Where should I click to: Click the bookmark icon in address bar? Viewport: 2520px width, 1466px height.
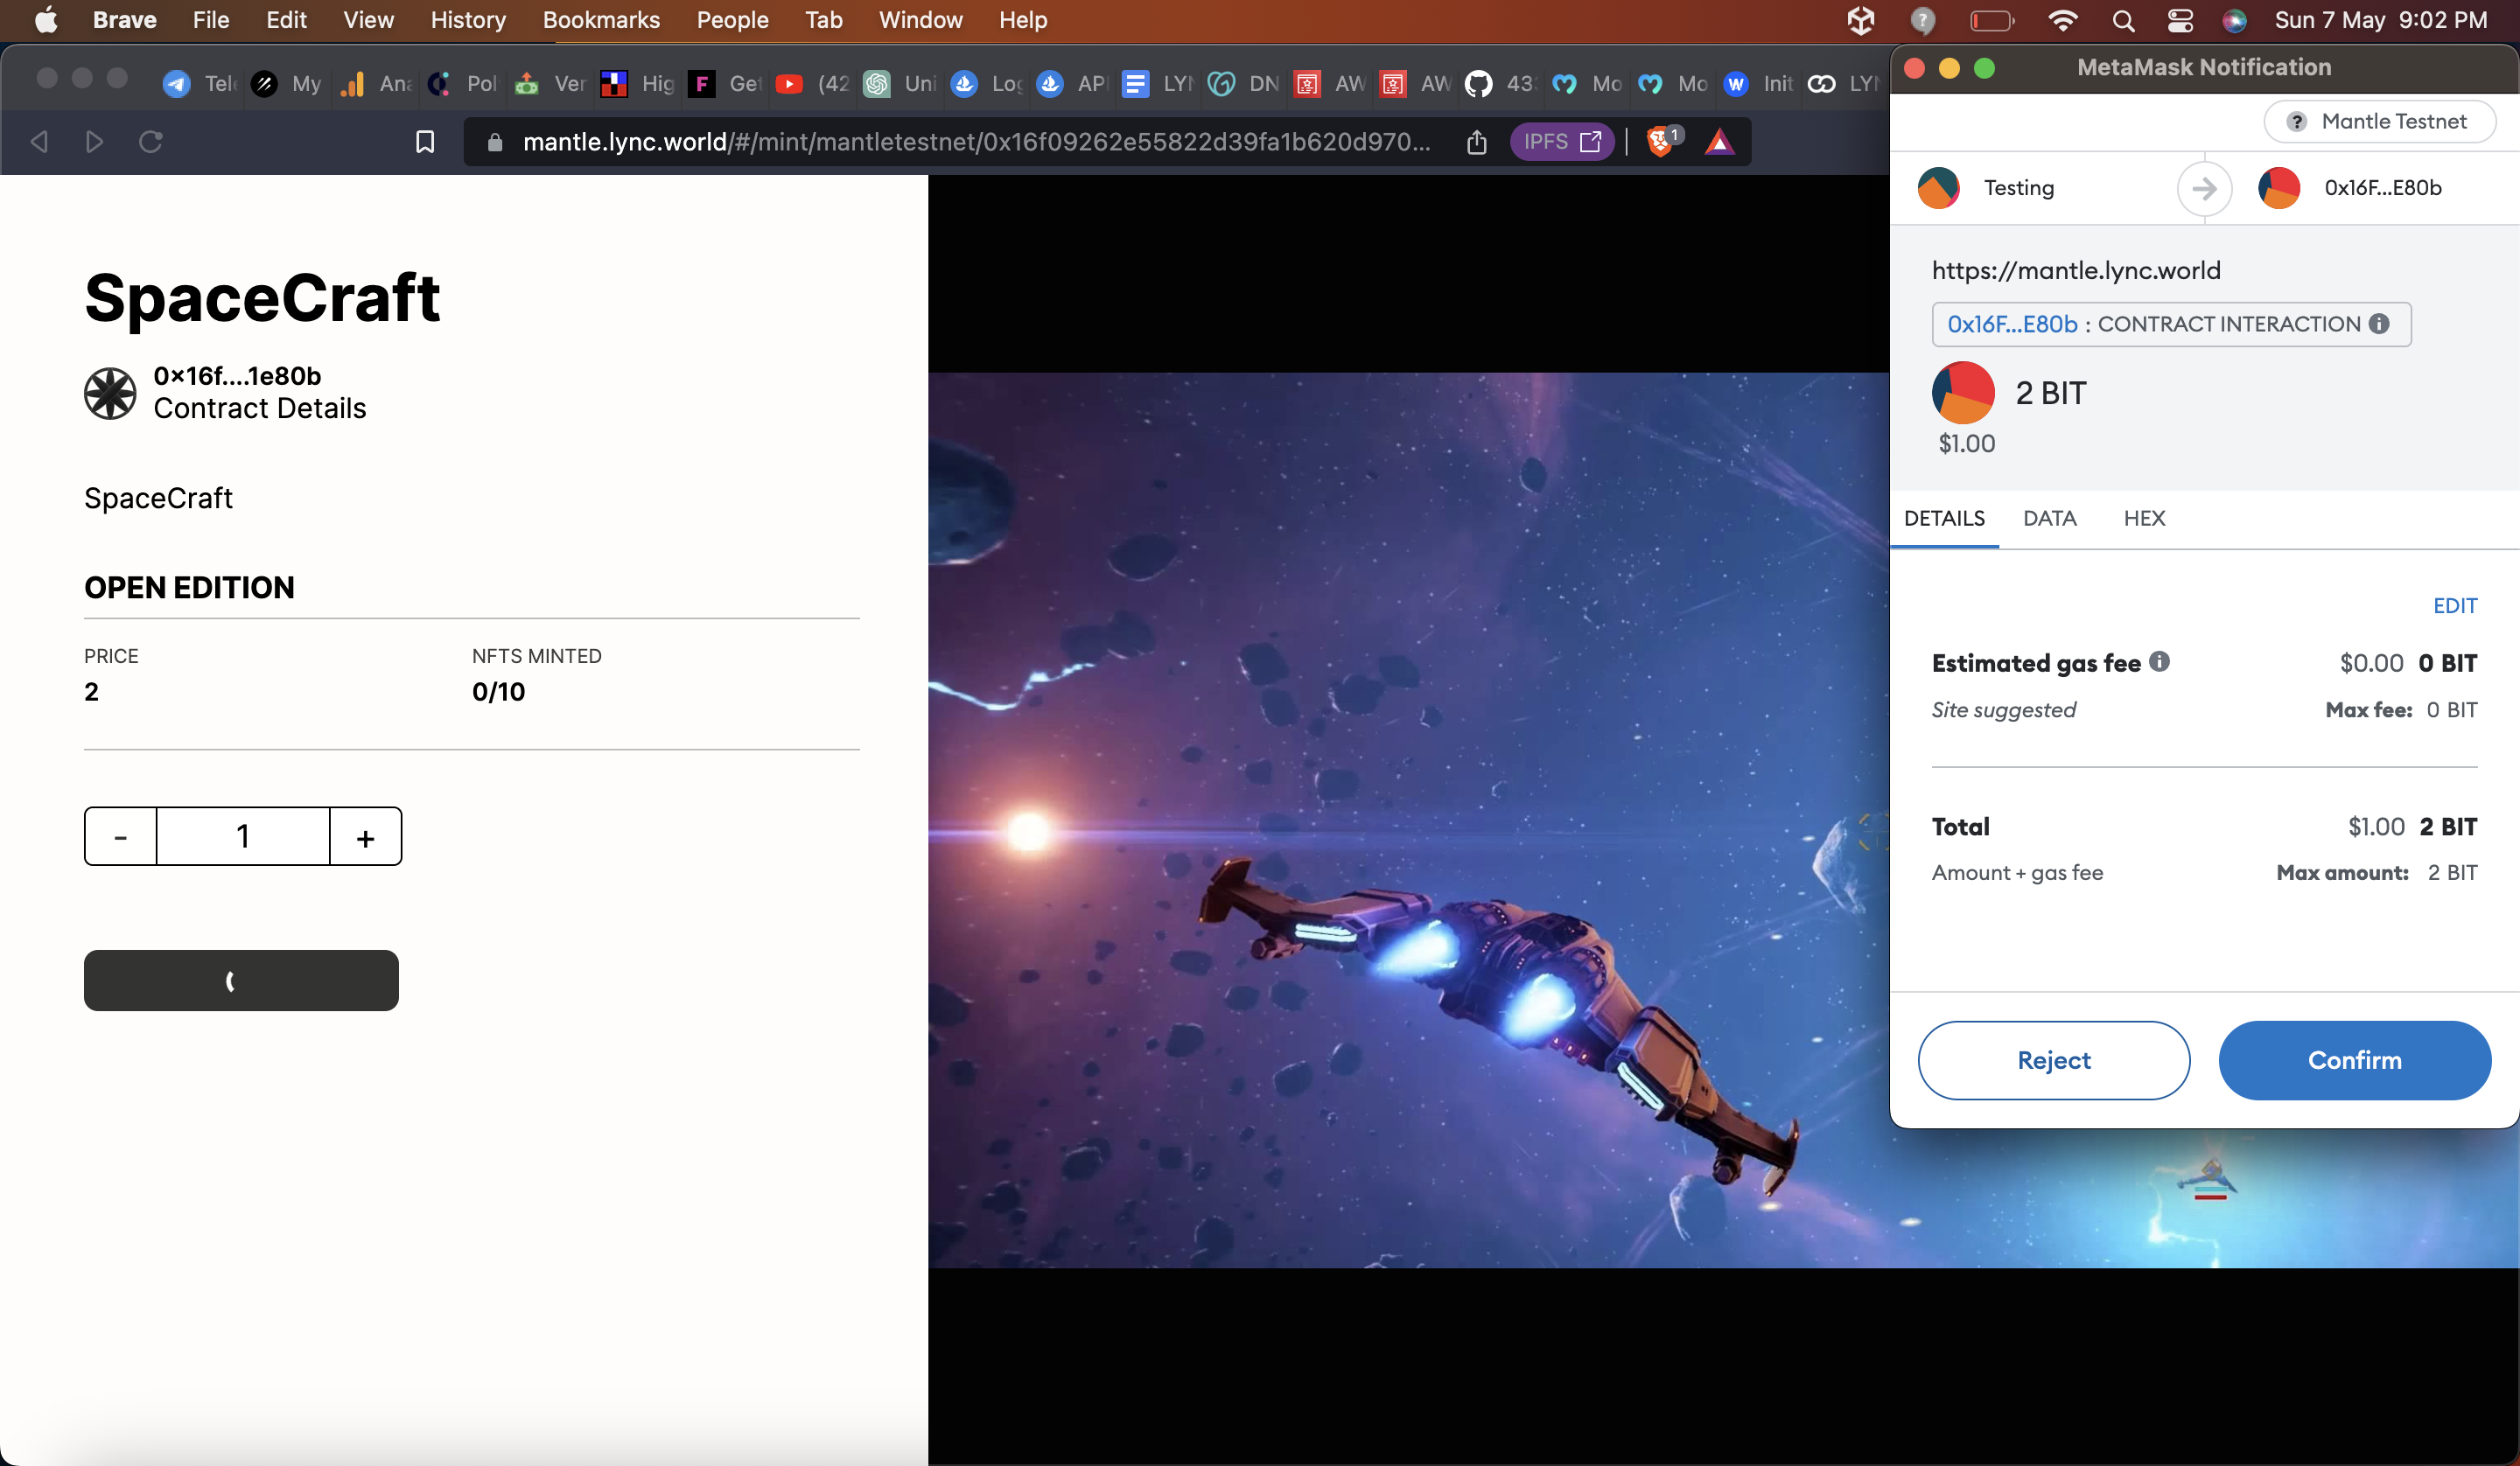(x=425, y=142)
